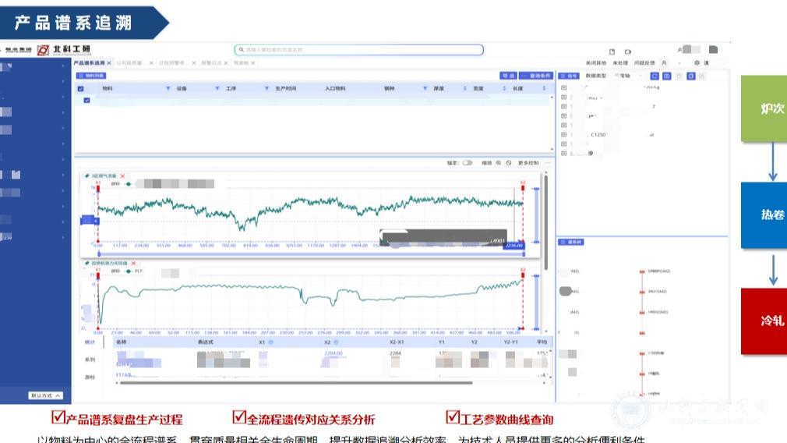The image size is (787, 443).
Task: Switch to the 产品谱系追溯 tab
Action: click(90, 62)
